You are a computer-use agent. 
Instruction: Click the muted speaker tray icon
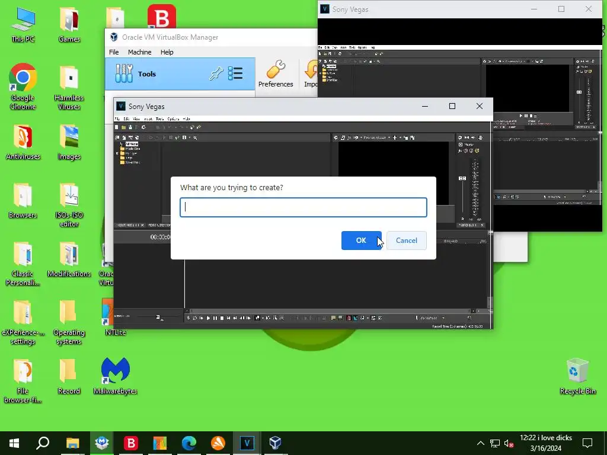click(x=509, y=443)
